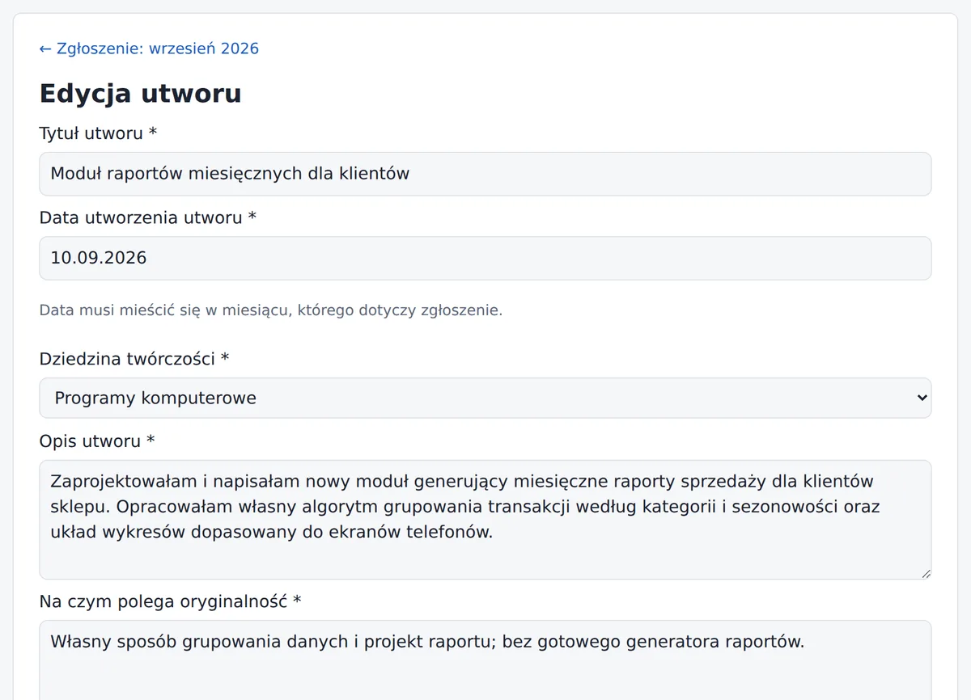Click the Opis utworu label
The height and width of the screenshot is (700, 971).
[x=97, y=441]
